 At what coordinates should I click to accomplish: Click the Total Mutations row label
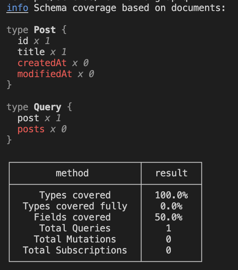pos(75,239)
